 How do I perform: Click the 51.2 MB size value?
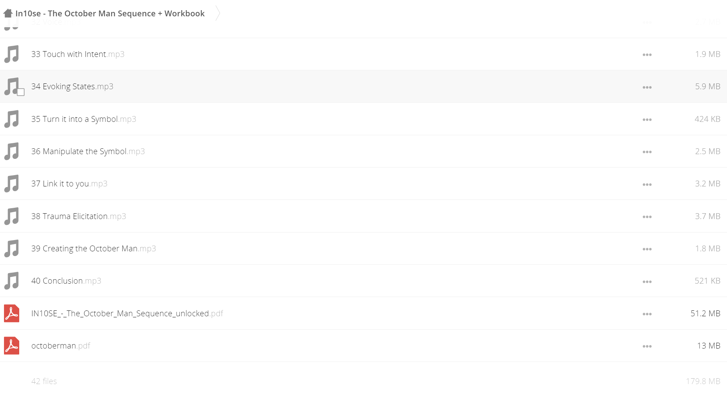pyautogui.click(x=705, y=313)
